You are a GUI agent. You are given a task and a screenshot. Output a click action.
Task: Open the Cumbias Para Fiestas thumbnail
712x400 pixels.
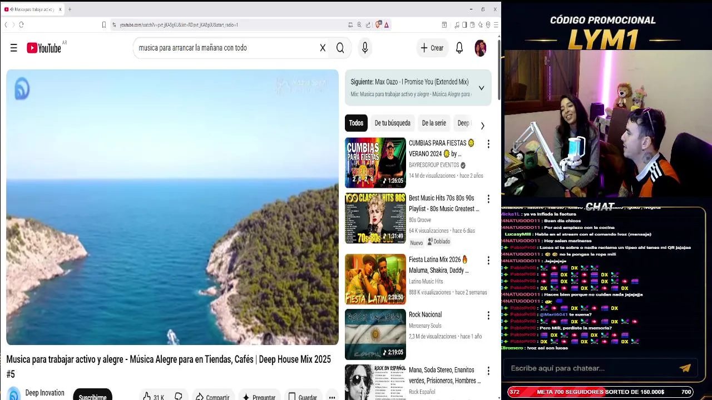pyautogui.click(x=375, y=163)
